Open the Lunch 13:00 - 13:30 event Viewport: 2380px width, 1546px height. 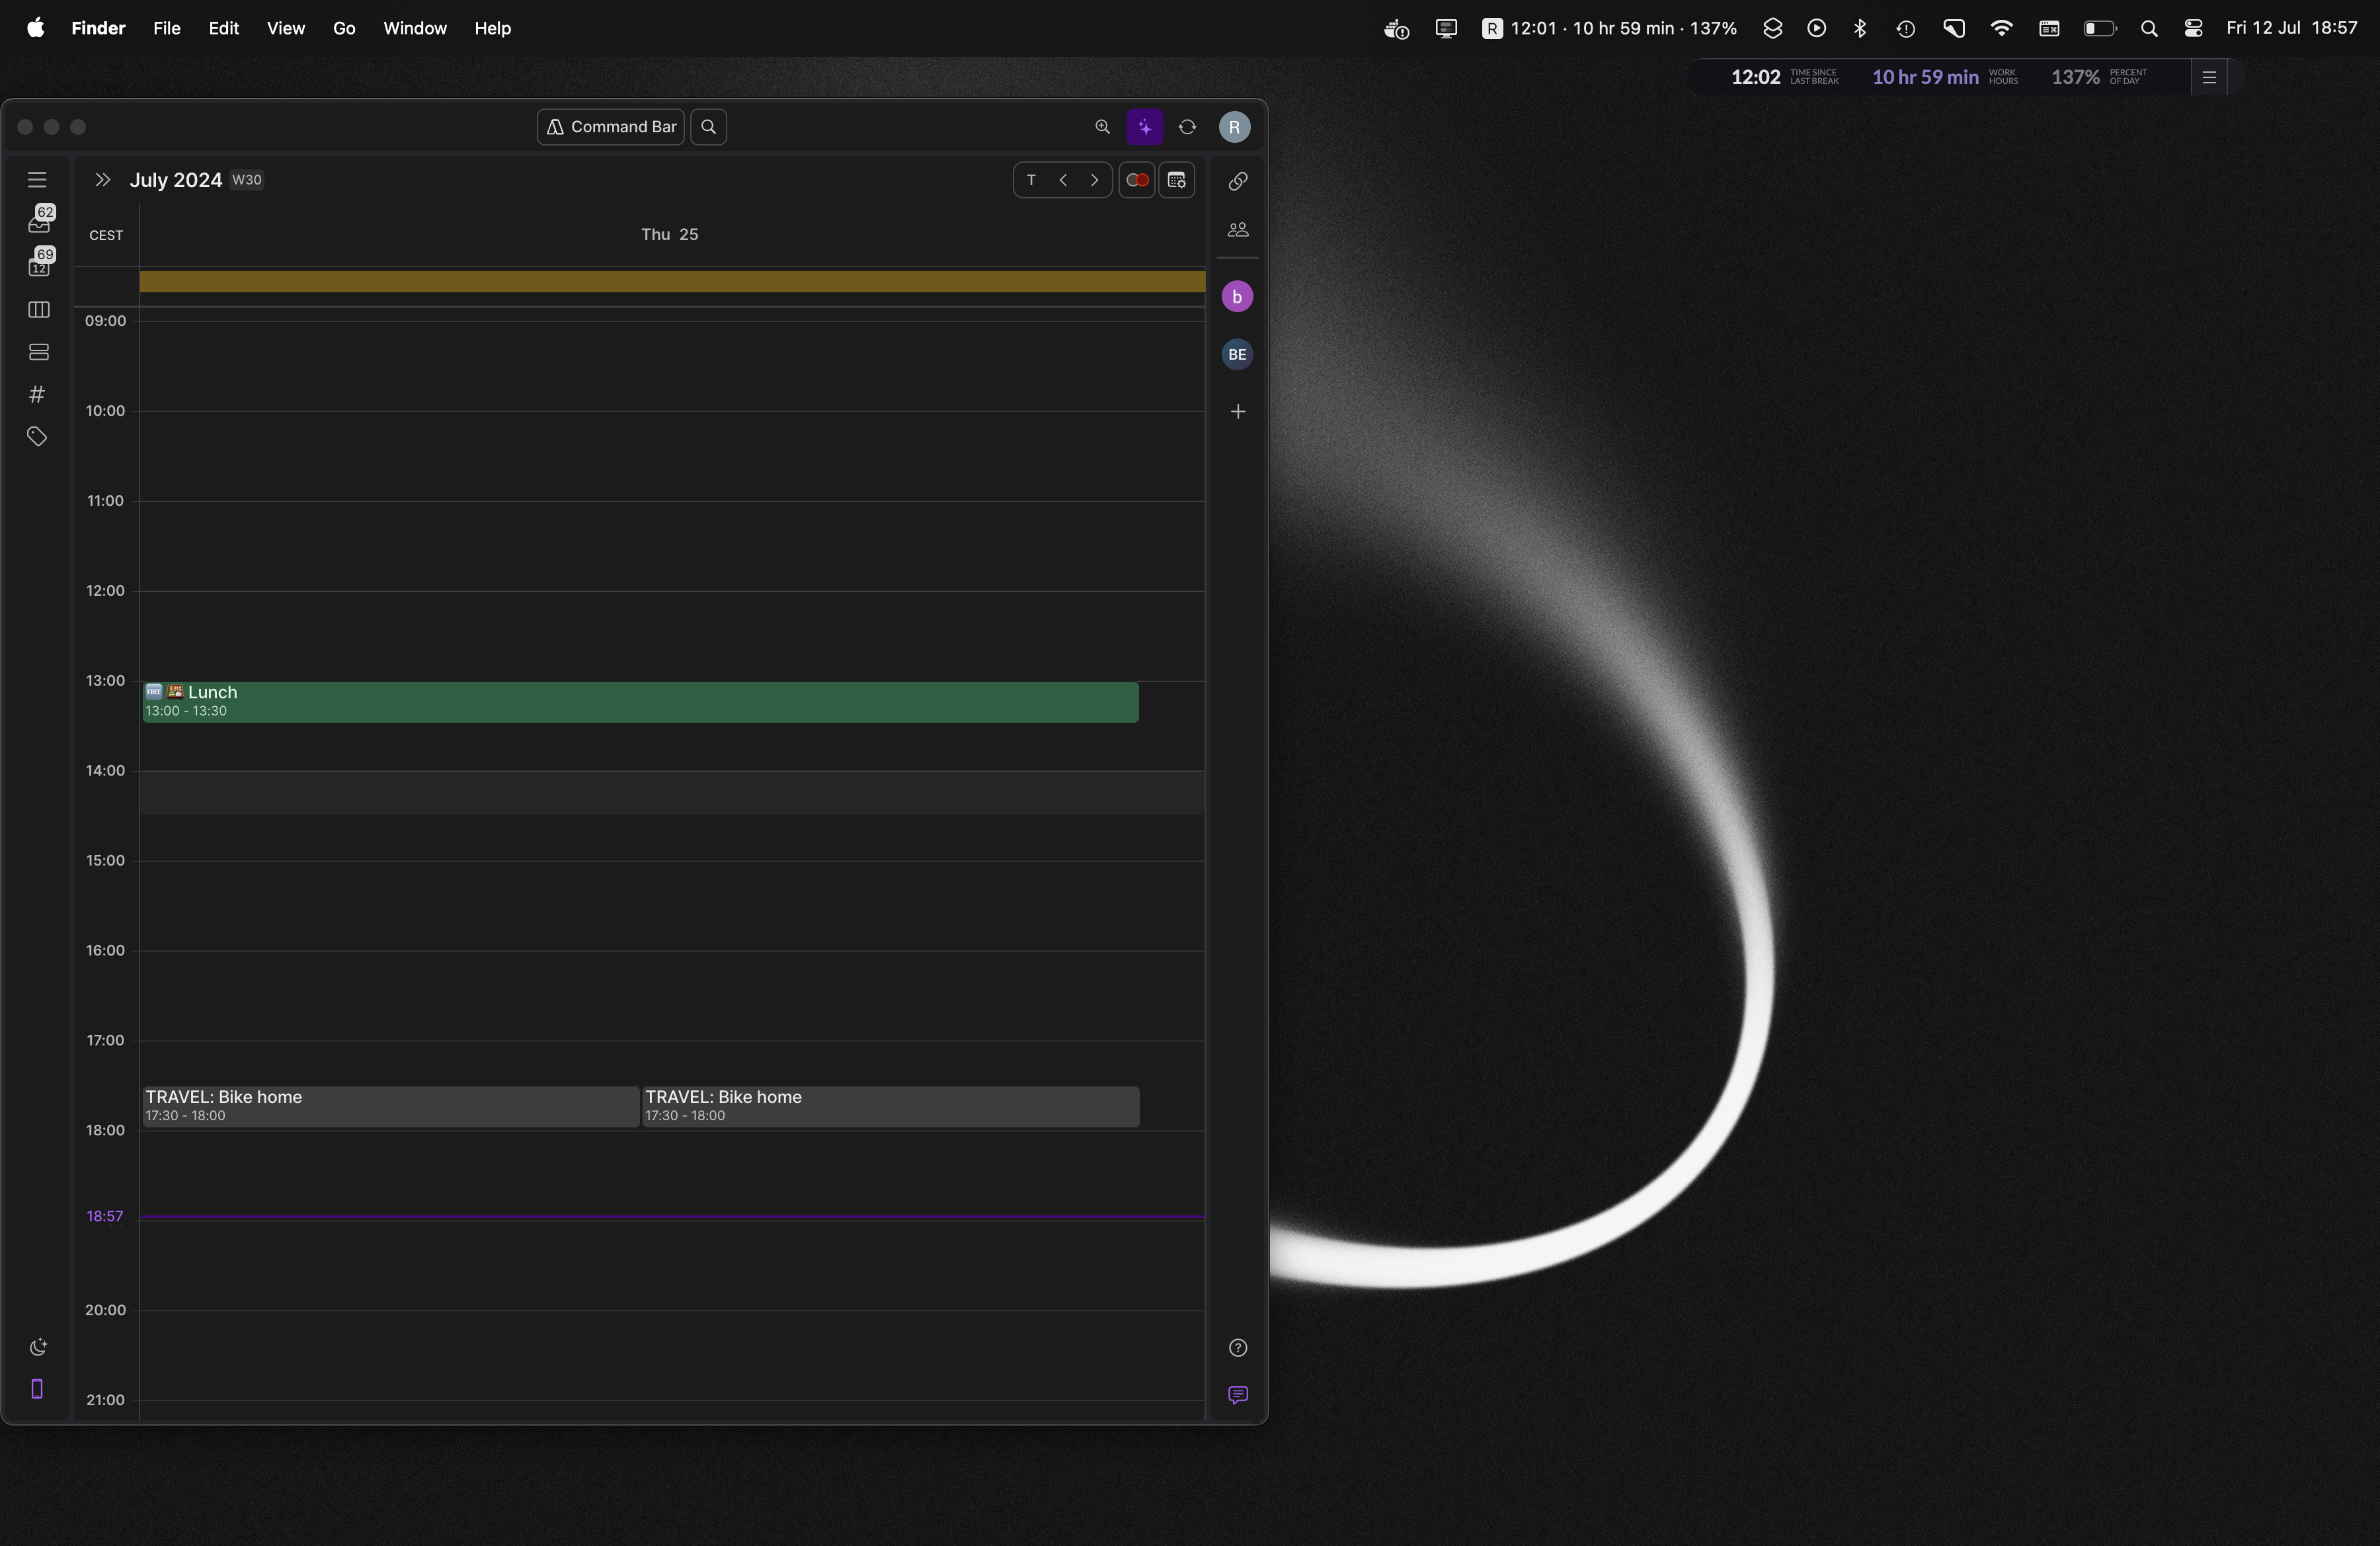pyautogui.click(x=640, y=702)
